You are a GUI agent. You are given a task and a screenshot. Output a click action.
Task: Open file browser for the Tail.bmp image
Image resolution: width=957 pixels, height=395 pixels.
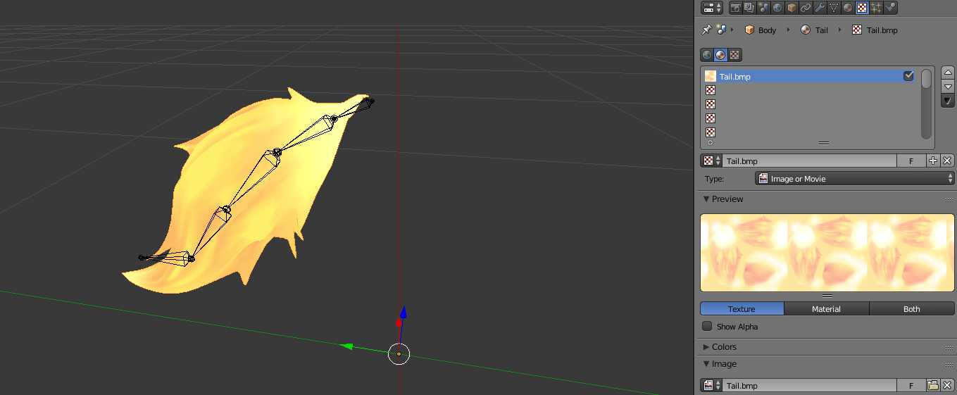tap(933, 385)
